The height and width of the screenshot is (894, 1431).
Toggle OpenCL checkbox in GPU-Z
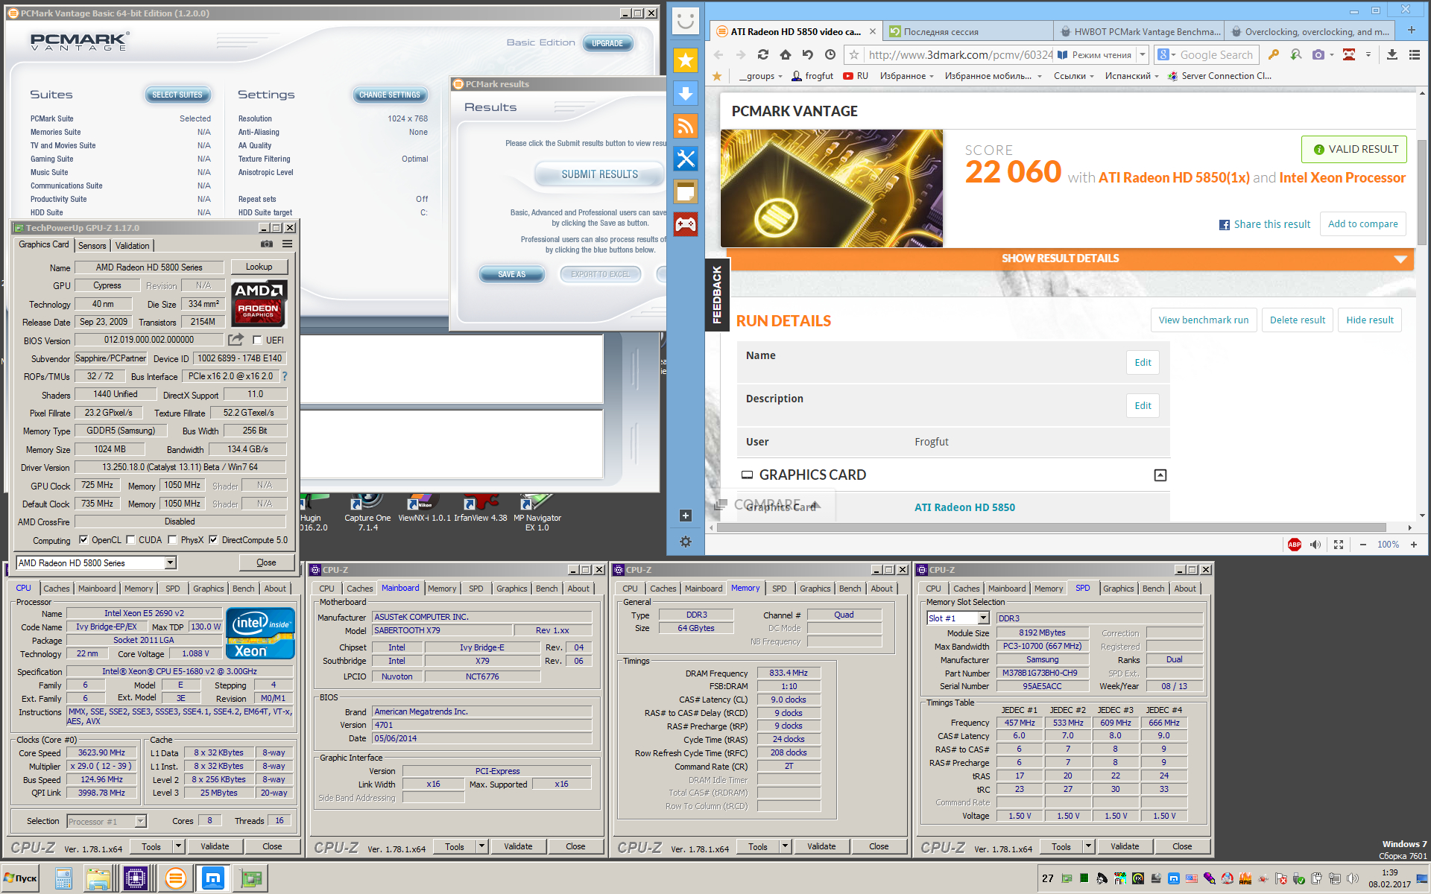pyautogui.click(x=83, y=540)
